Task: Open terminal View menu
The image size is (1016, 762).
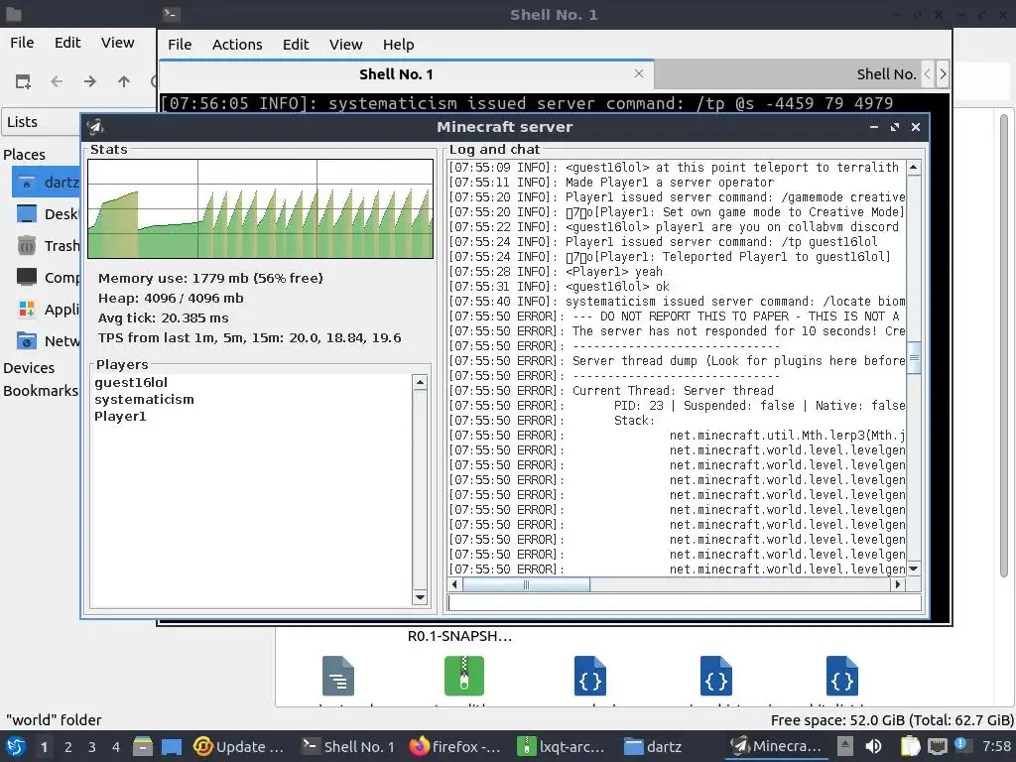Action: tap(345, 44)
